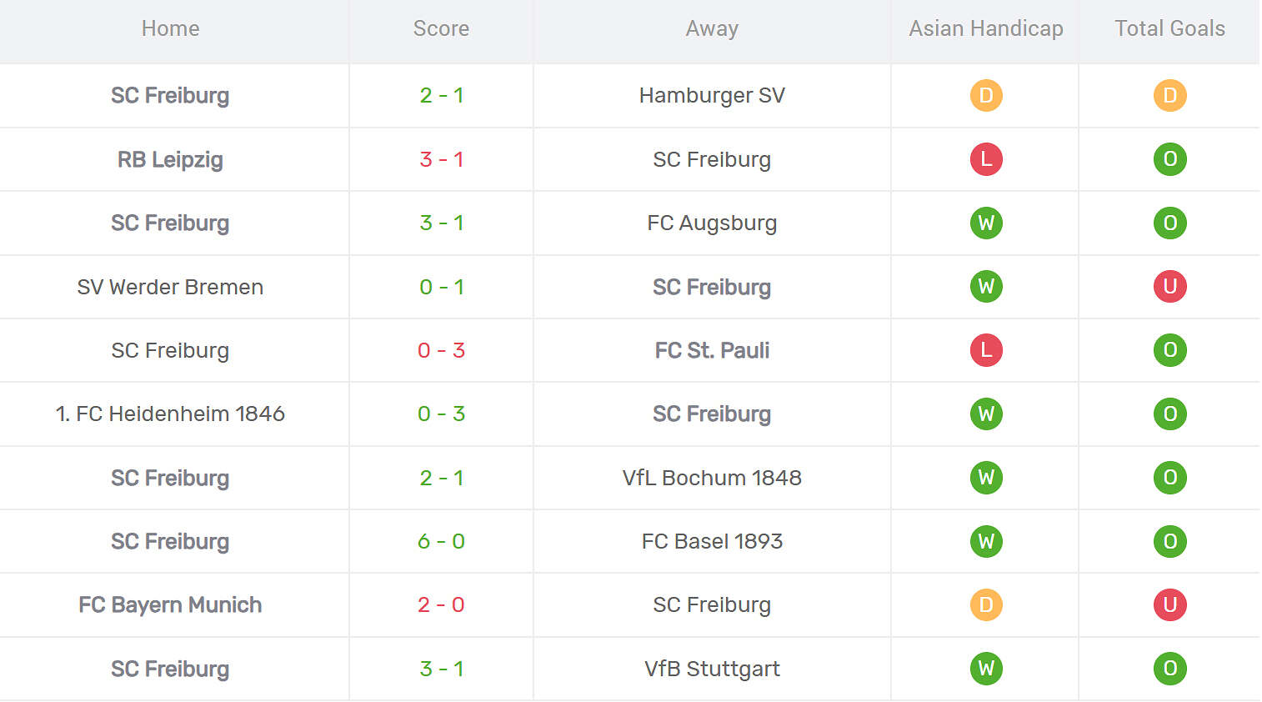
Task: Click the Home column header
Action: coord(170,28)
